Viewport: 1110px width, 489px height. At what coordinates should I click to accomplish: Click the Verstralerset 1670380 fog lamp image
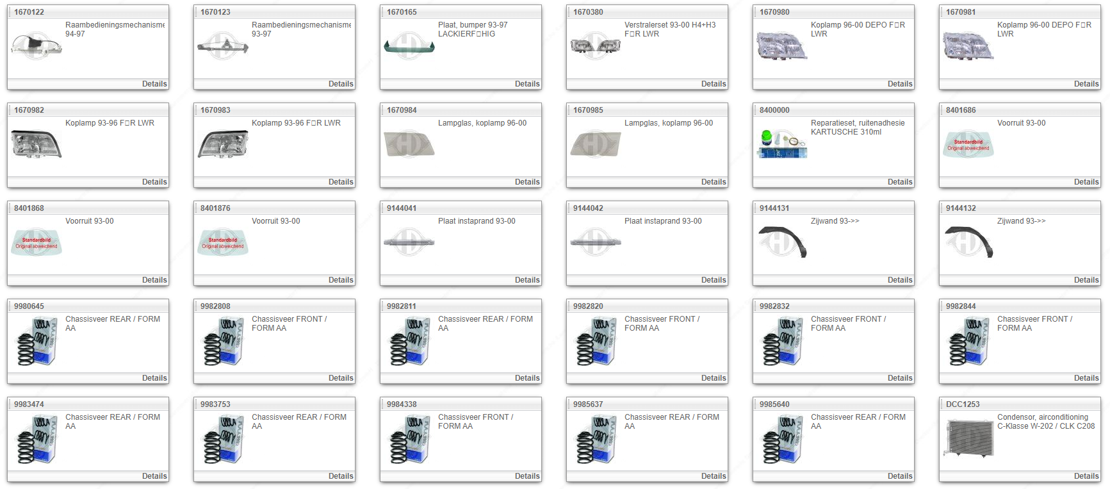coord(595,46)
